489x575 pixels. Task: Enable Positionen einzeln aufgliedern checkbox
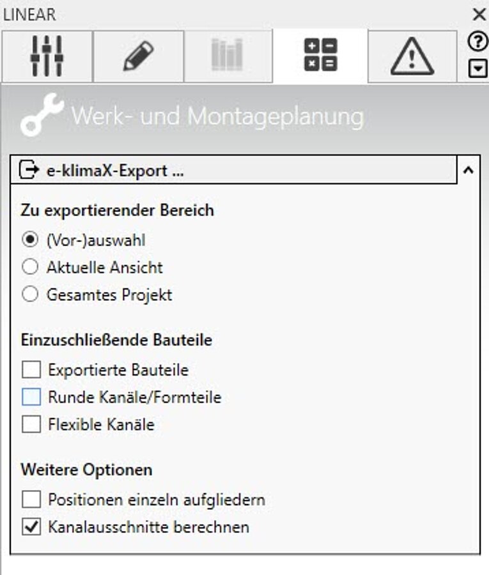31,500
